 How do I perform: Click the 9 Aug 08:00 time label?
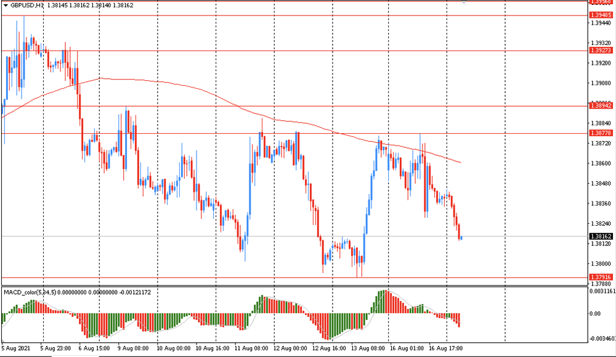coord(133,348)
